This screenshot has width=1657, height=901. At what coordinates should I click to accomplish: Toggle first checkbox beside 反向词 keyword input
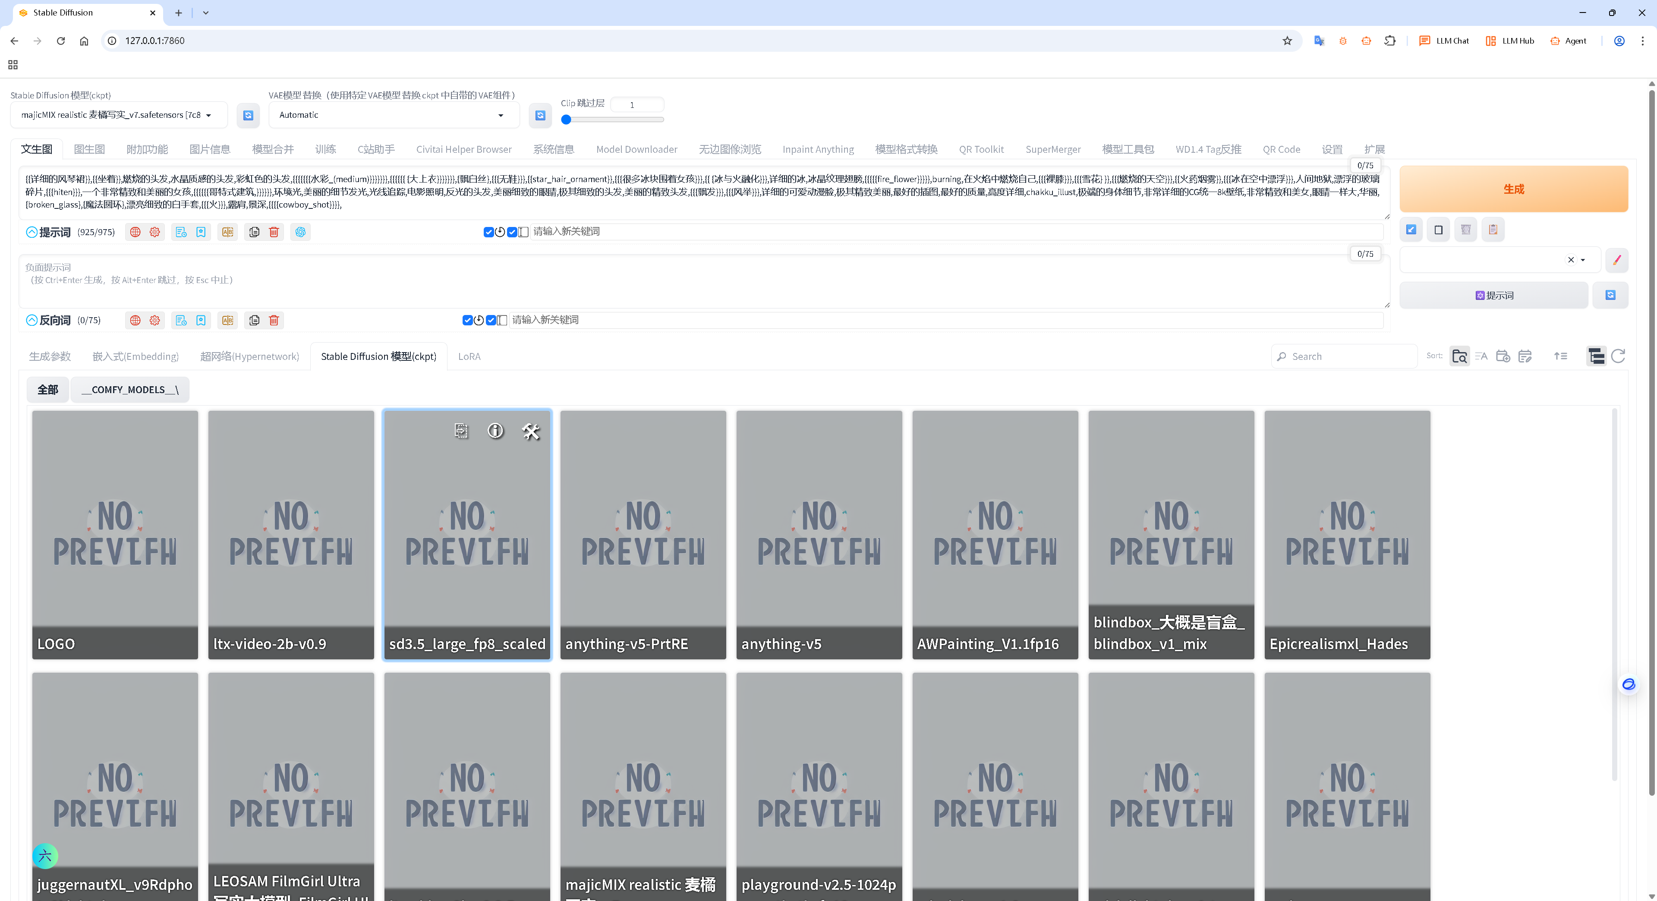(467, 320)
